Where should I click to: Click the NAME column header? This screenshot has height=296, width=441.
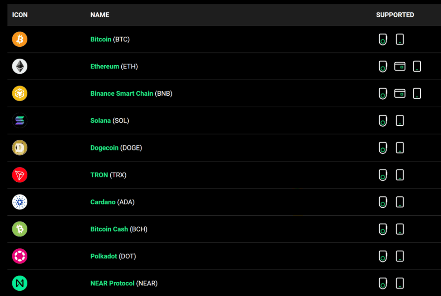(100, 15)
